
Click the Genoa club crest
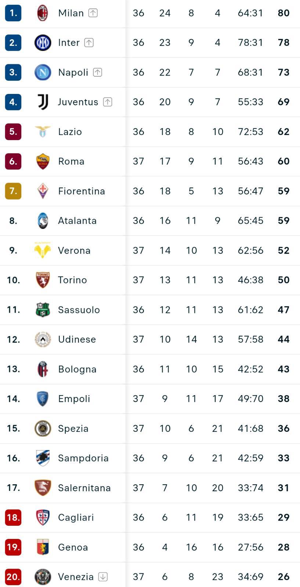(43, 547)
